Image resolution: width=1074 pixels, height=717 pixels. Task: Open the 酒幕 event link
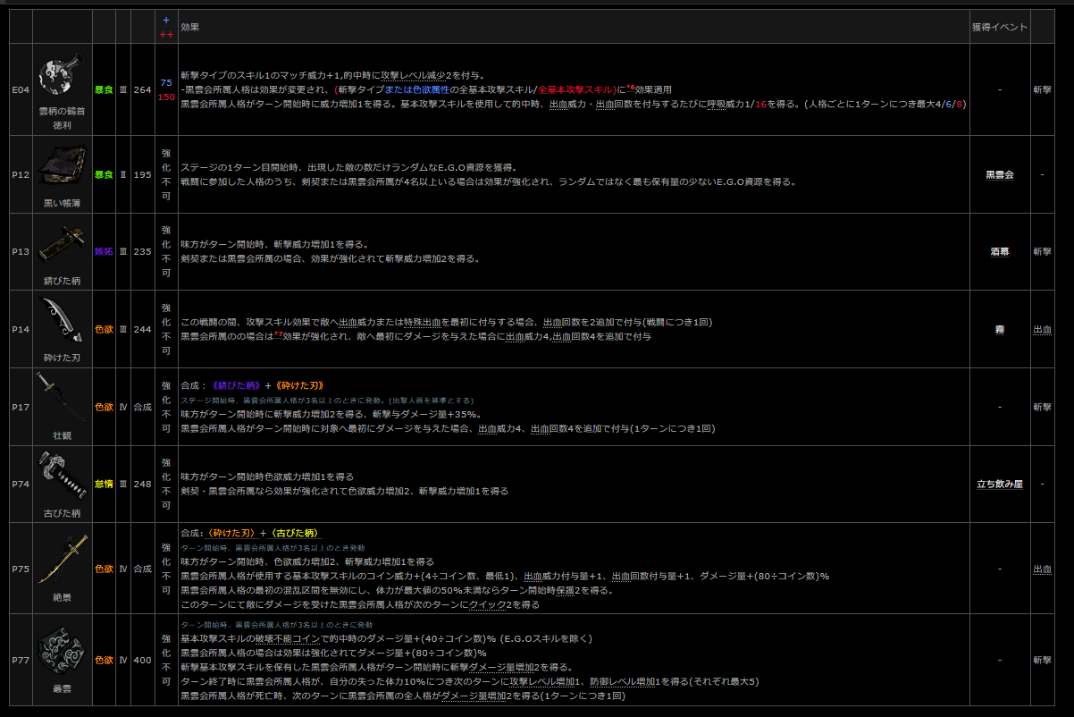[999, 252]
